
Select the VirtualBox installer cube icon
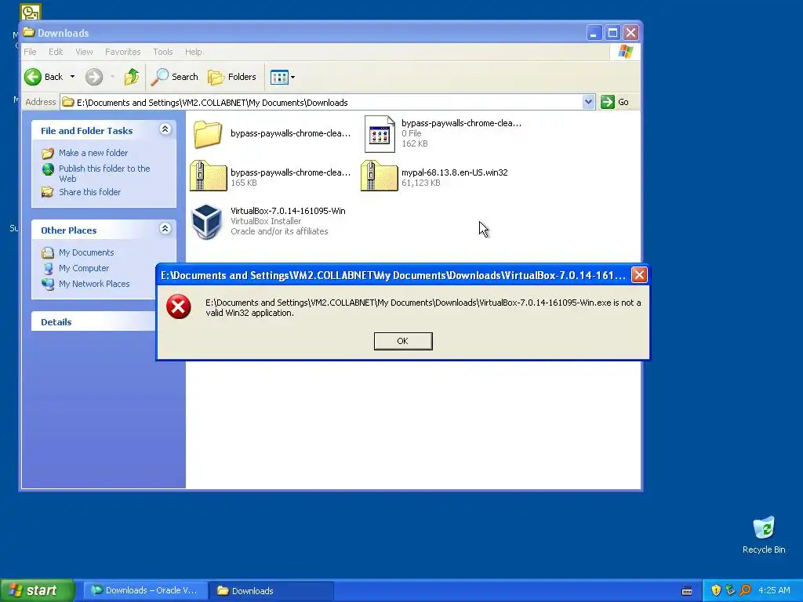click(x=206, y=221)
